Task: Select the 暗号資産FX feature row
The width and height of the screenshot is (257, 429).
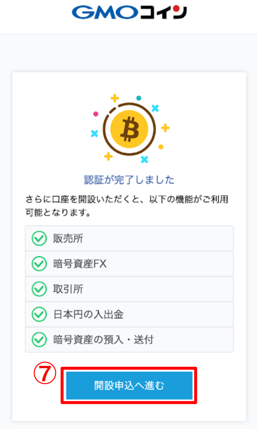Action: tap(129, 264)
